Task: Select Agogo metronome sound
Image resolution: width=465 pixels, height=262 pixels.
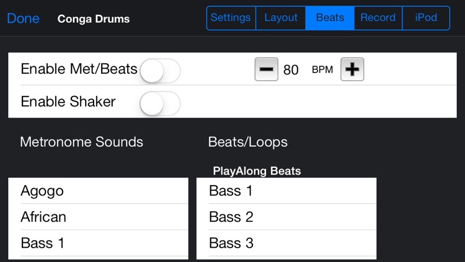Action: click(x=98, y=191)
